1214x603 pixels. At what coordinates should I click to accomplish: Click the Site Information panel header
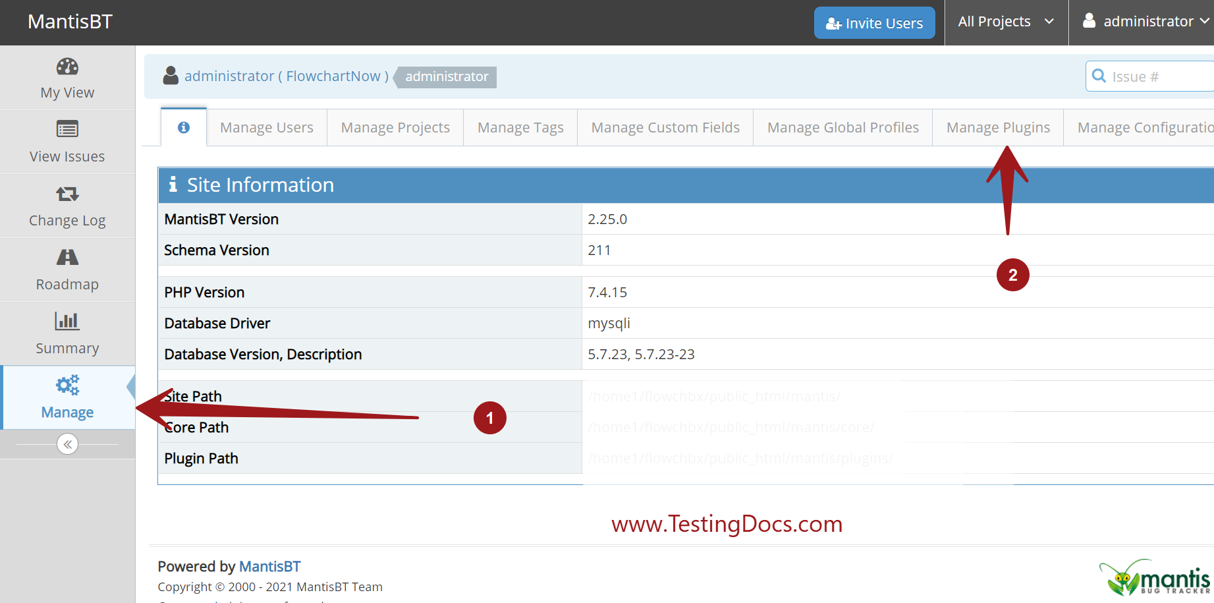(686, 185)
